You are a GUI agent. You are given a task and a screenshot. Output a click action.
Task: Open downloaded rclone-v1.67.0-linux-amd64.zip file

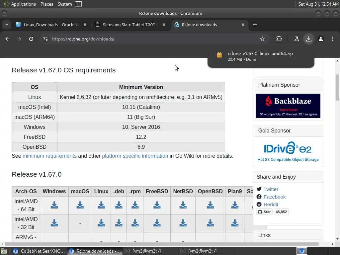pyautogui.click(x=261, y=56)
